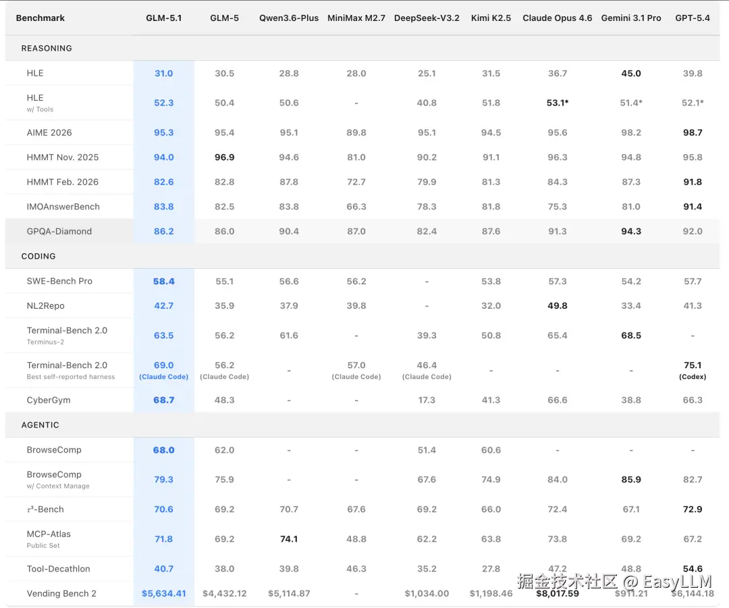This screenshot has height=608, width=729.
Task: Select the GLM-5.1 HLE score 31.0
Action: coord(163,74)
